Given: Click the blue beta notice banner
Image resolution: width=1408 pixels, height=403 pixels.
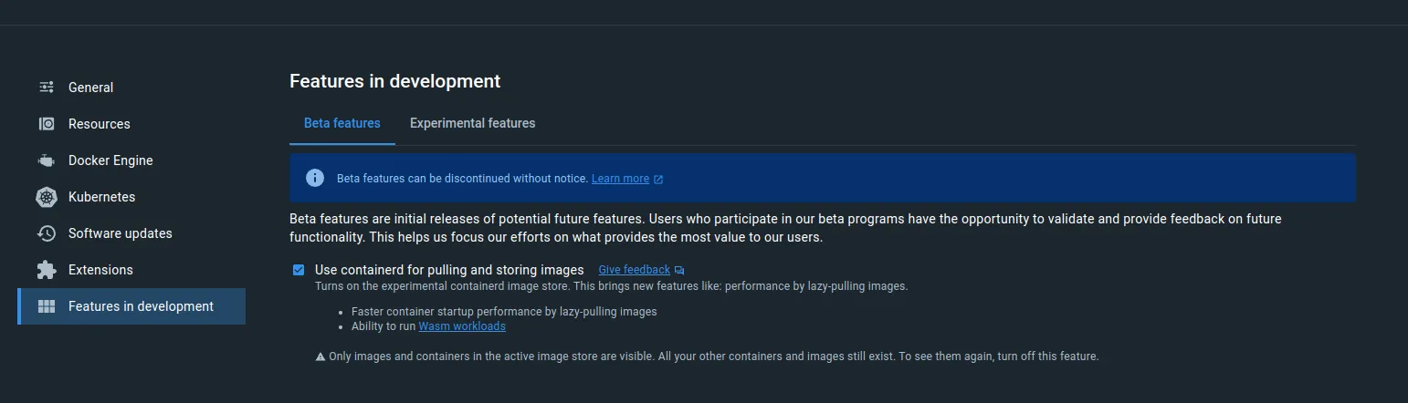Looking at the screenshot, I should pos(913,178).
